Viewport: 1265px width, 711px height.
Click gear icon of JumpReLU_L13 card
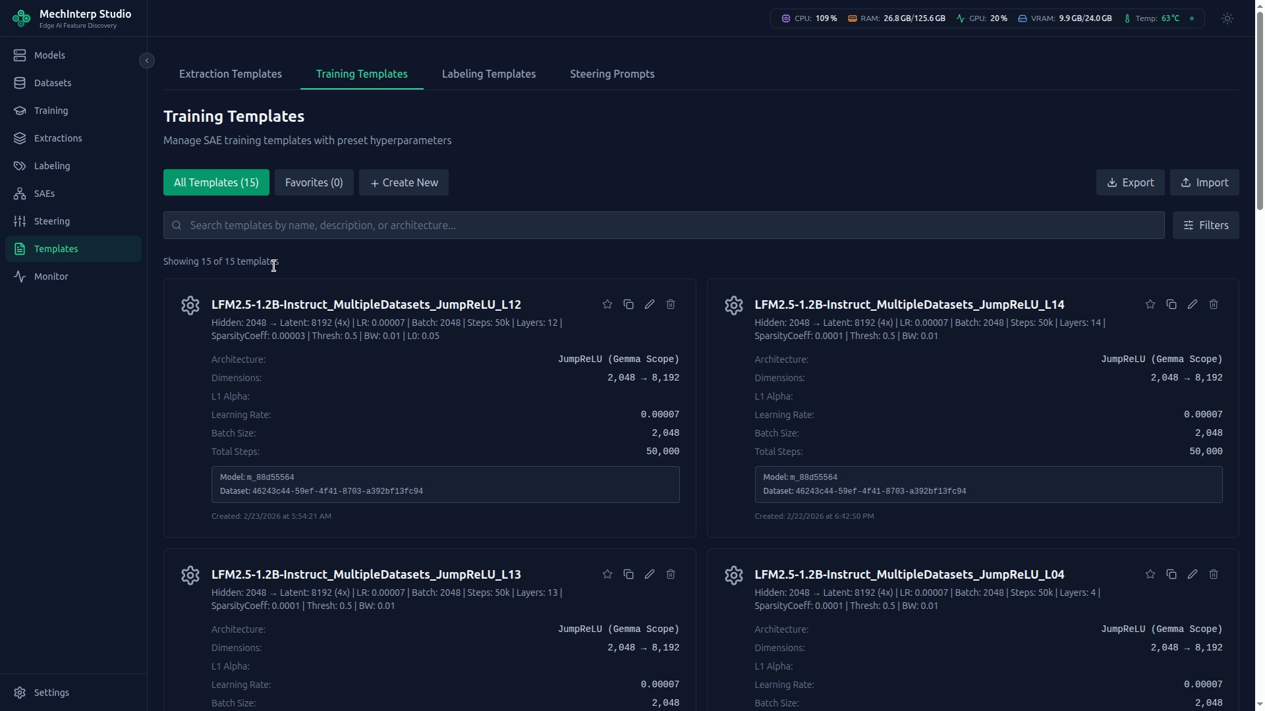[x=190, y=575]
